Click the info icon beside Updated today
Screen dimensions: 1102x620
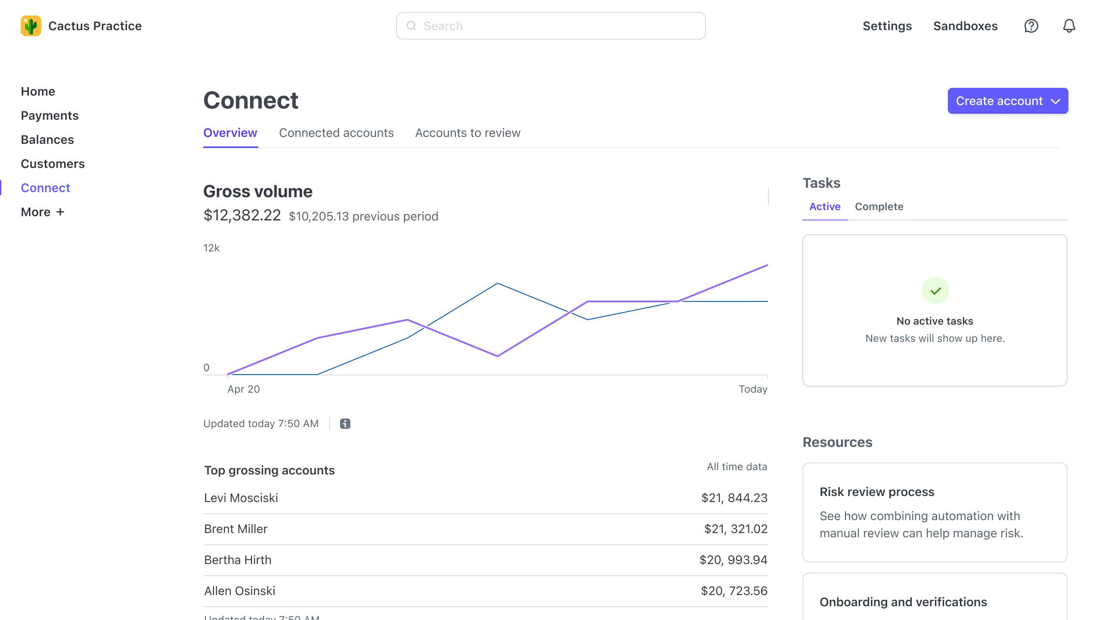click(x=345, y=424)
